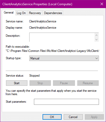
Task: Click the Apply button
Action: point(94,117)
